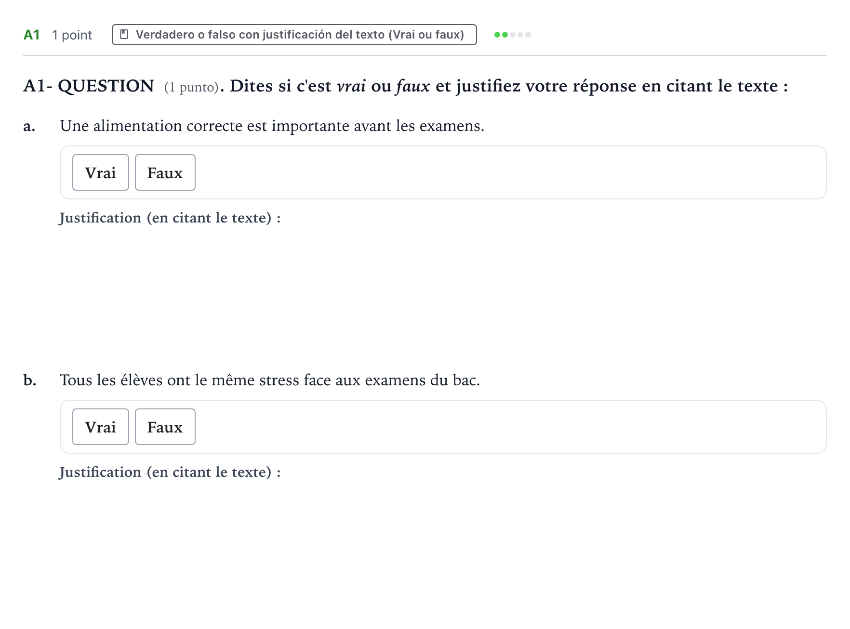Click the '(1 punto)' annotation
The width and height of the screenshot is (850, 629).
click(191, 87)
